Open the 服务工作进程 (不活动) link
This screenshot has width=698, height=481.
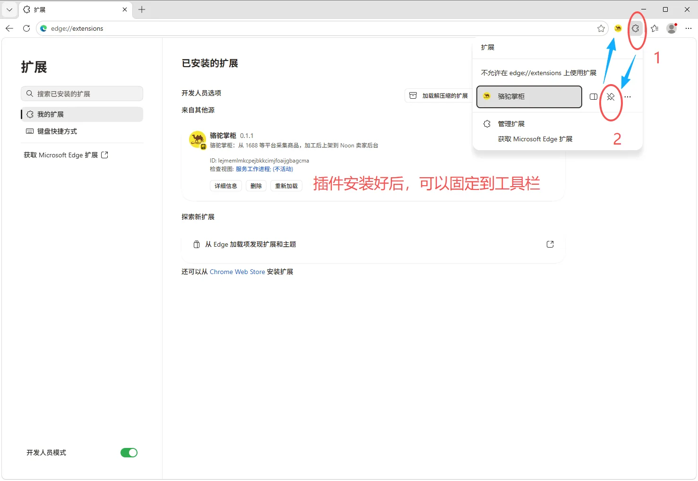[x=264, y=169]
